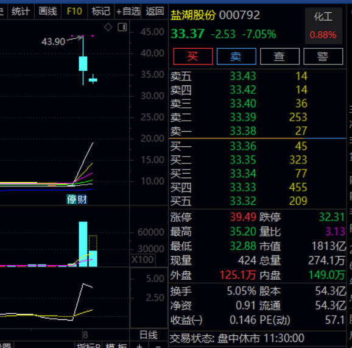
Task: Select 买二 price 33.35
Action: point(243,160)
